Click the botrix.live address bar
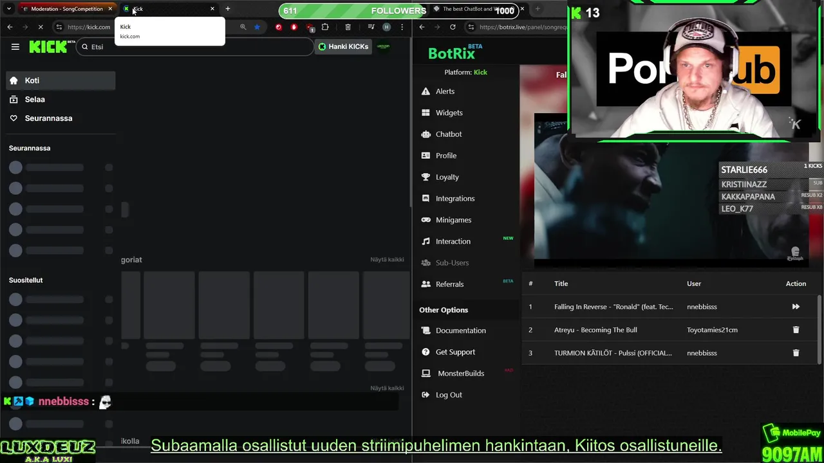This screenshot has width=824, height=463. (523, 27)
